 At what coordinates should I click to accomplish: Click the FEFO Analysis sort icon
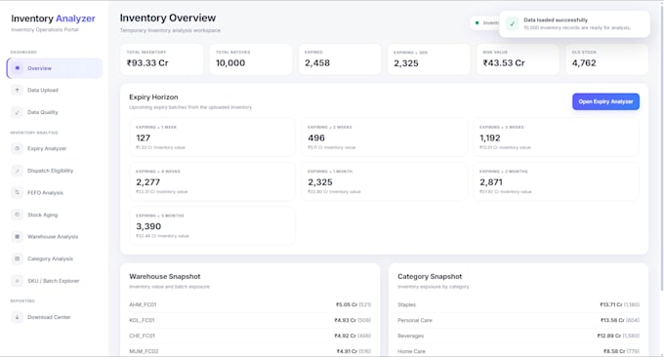point(17,192)
